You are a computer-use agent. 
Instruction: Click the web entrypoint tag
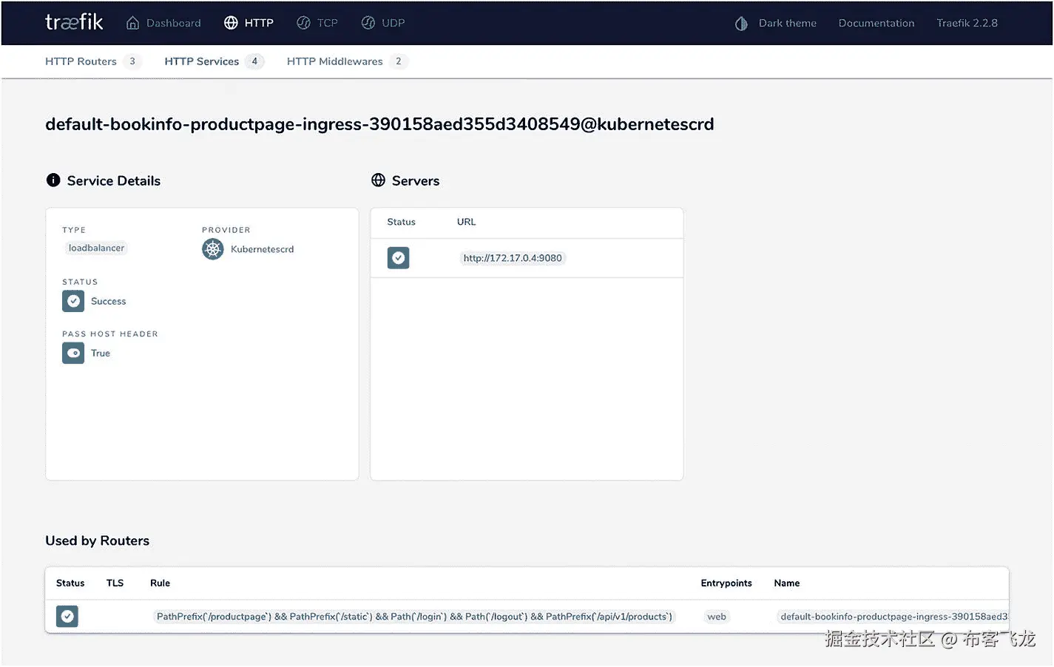(716, 616)
